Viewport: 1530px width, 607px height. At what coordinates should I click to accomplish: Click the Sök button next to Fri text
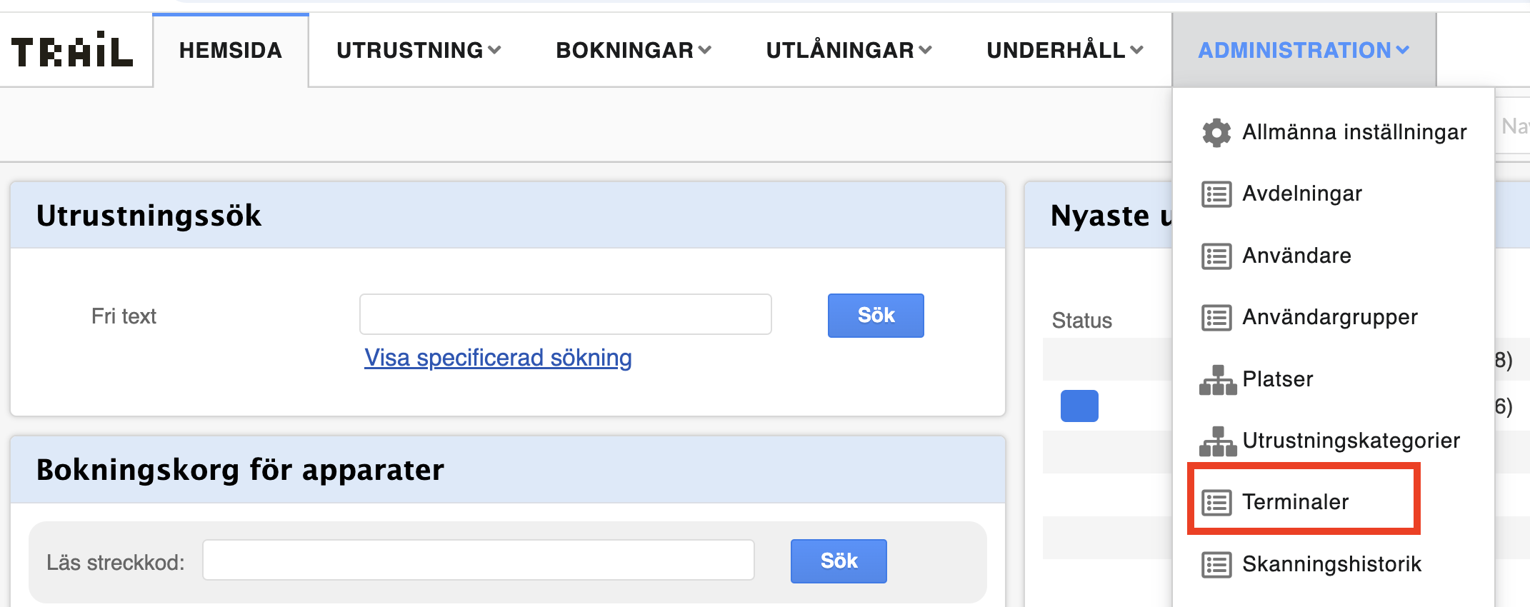[x=876, y=315]
